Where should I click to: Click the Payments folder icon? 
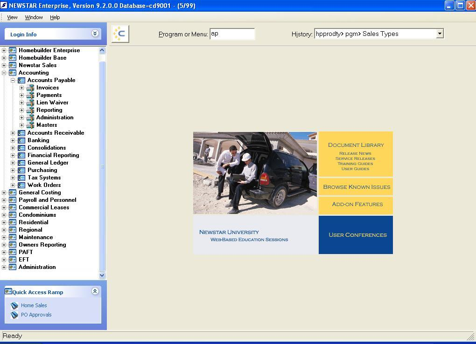30,95
